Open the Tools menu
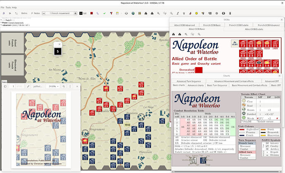Image resolution: width=285 pixels, height=173 pixels. pyautogui.click(x=8, y=7)
